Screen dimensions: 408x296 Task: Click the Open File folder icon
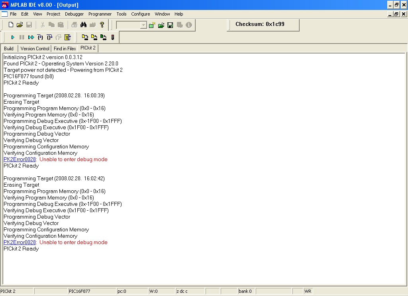pyautogui.click(x=20, y=25)
